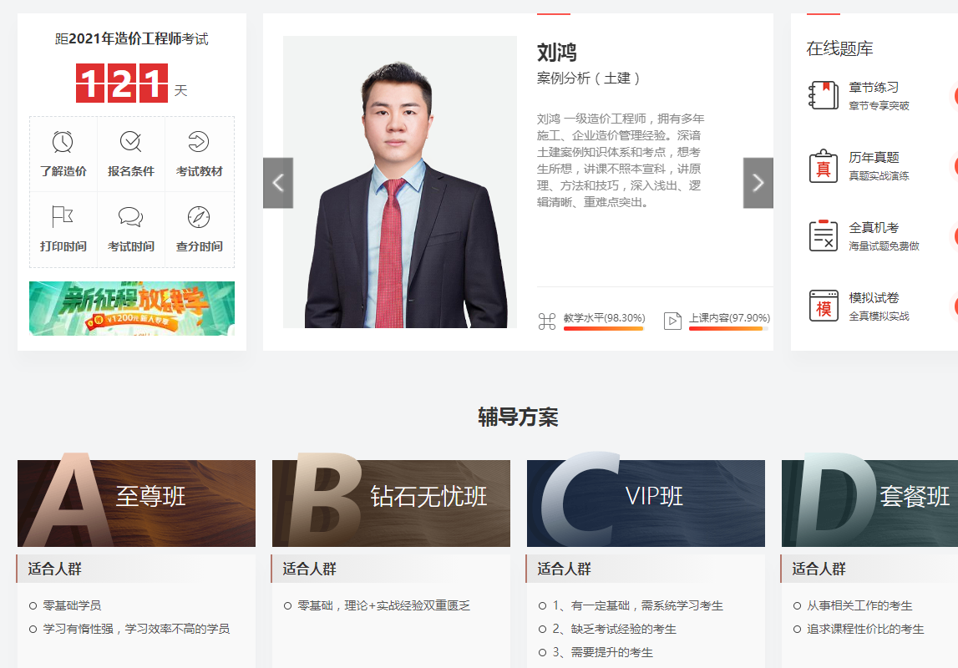Click the 距2021年造价工程师考试 countdown title
The image size is (958, 668).
[x=132, y=39]
